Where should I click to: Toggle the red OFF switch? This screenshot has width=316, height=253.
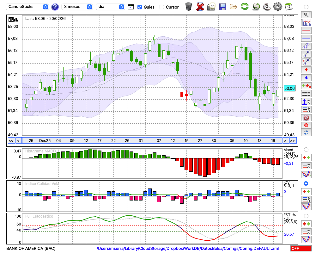(301, 248)
